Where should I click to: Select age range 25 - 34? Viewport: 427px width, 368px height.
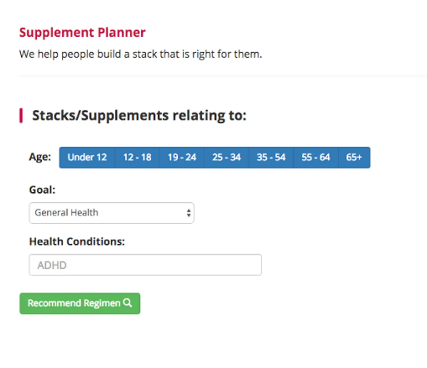[x=226, y=157]
